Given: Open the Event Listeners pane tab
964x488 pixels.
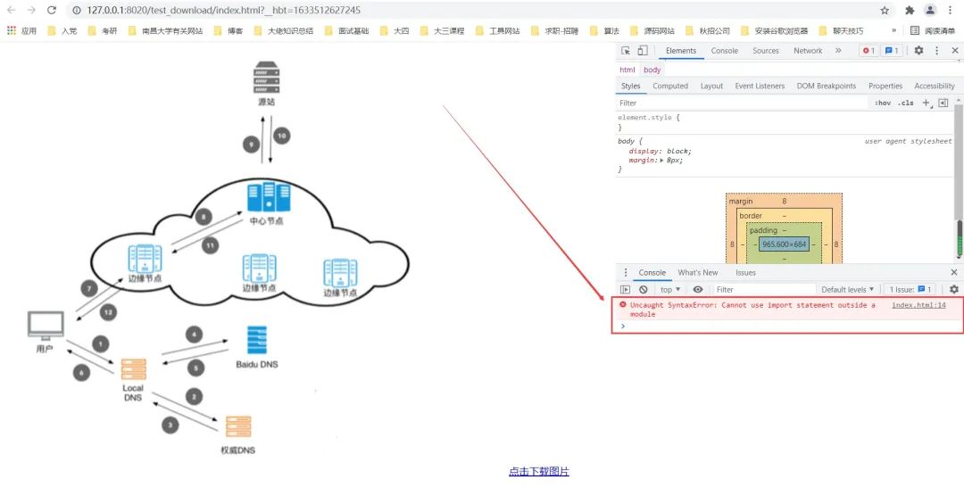Looking at the screenshot, I should point(760,86).
